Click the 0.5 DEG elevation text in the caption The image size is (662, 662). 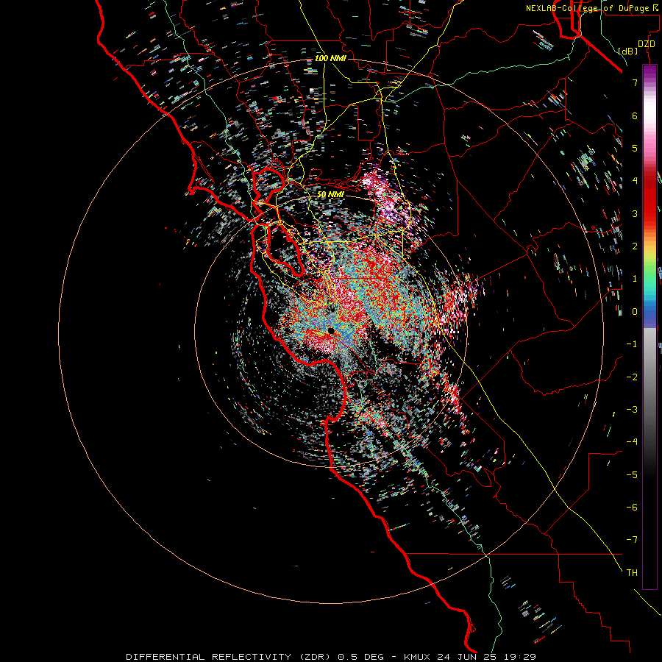click(x=361, y=657)
